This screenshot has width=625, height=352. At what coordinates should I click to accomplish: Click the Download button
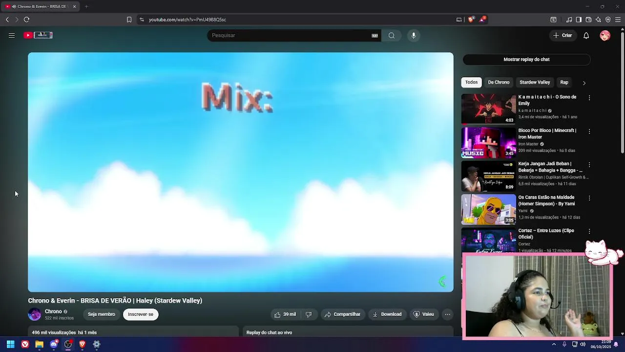click(x=387, y=314)
